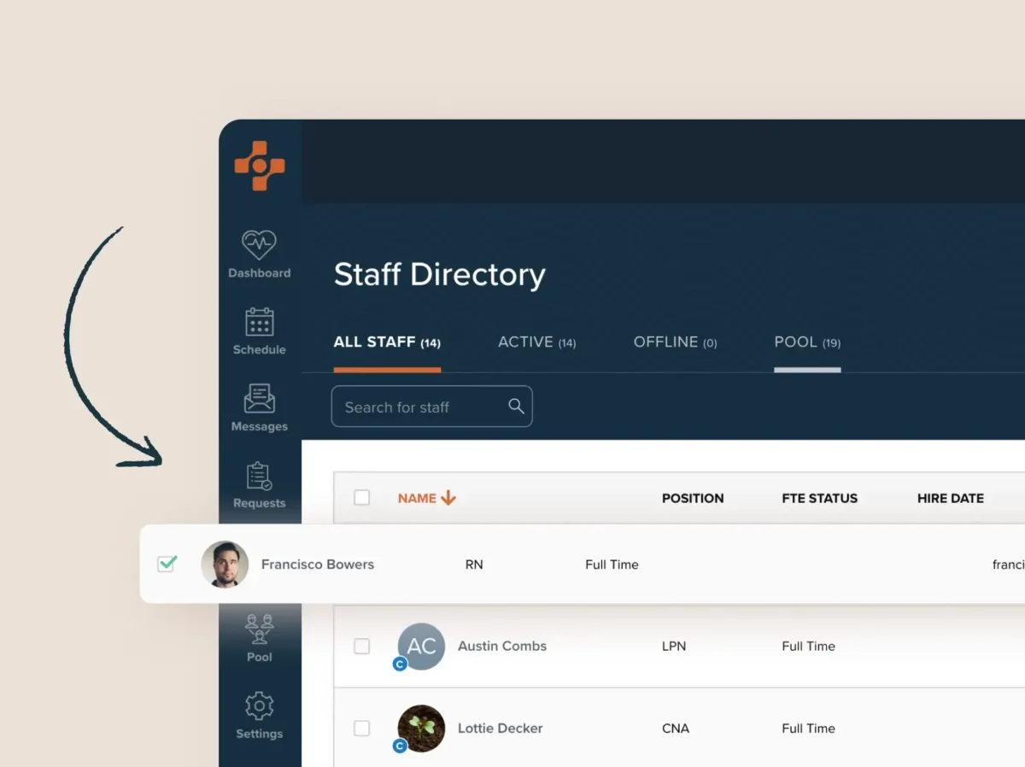Open the Settings gear icon

pyautogui.click(x=259, y=706)
